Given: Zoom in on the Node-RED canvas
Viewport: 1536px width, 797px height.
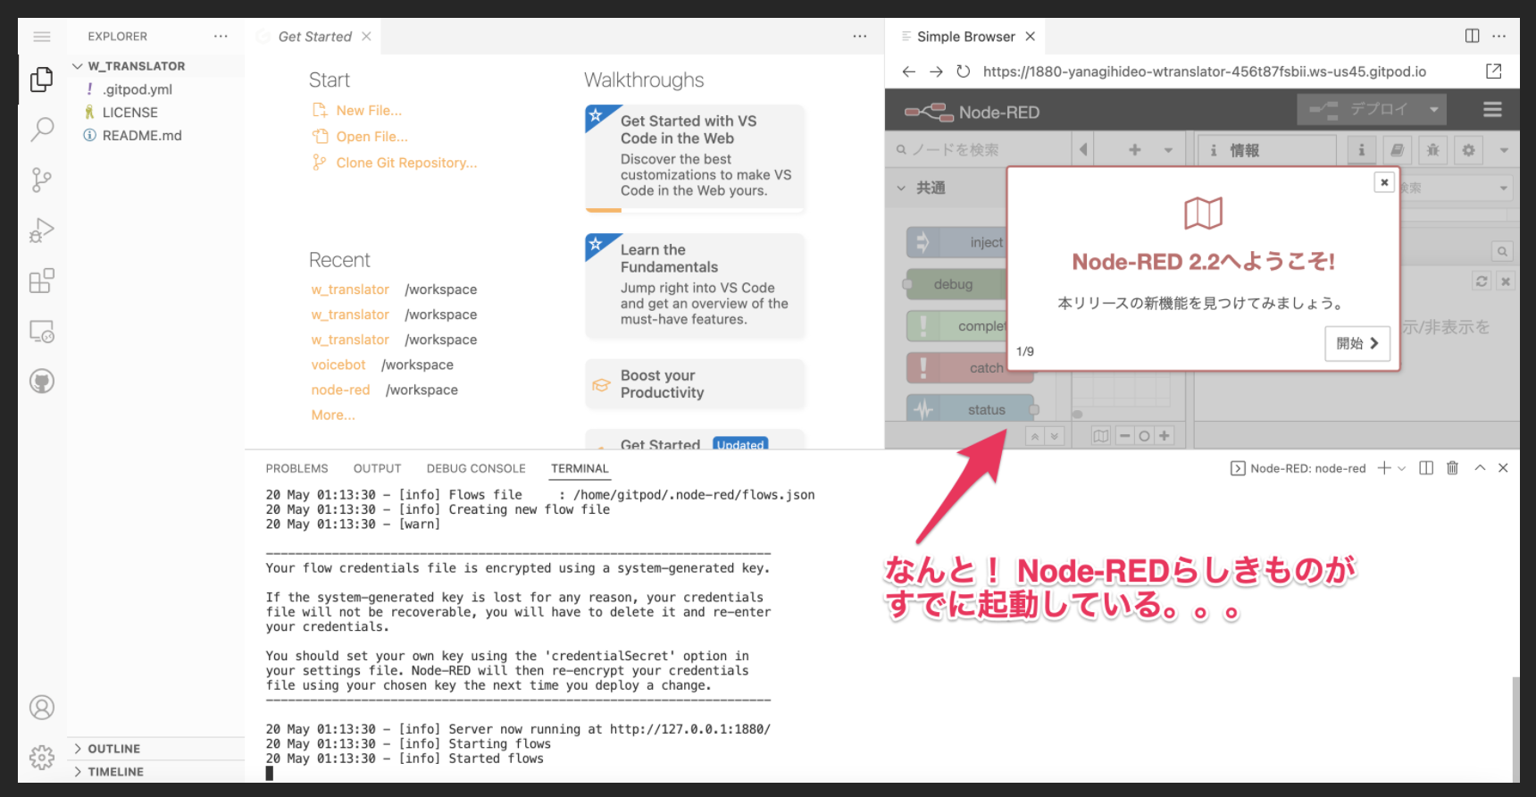Looking at the screenshot, I should 1164,436.
